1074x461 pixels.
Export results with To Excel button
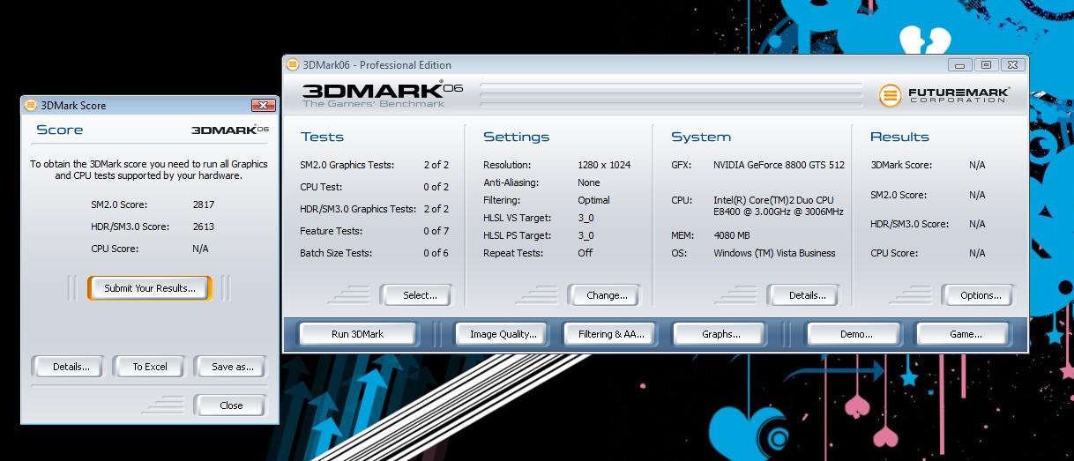pyautogui.click(x=150, y=367)
